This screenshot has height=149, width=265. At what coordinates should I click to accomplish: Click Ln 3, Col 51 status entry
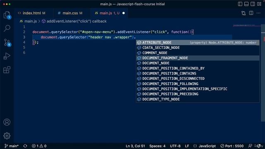click(135, 146)
